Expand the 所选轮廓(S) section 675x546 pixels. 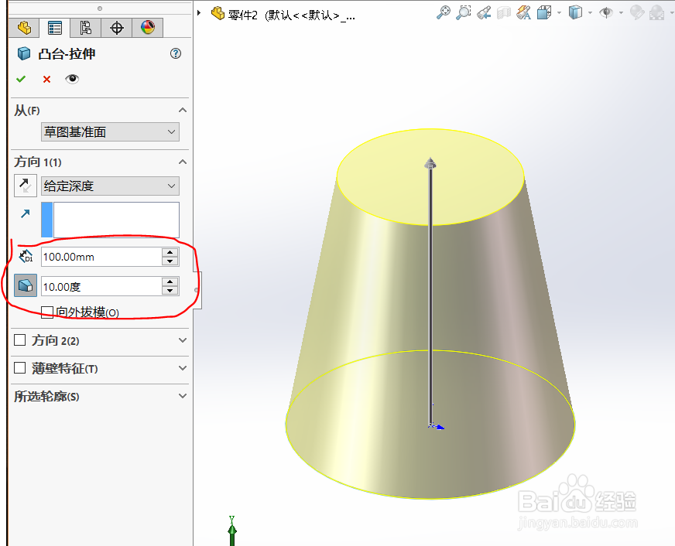click(183, 396)
